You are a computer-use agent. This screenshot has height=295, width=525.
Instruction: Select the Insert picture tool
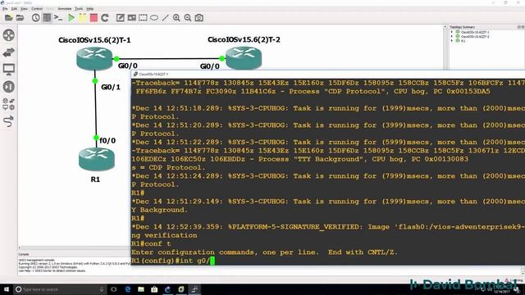point(131,18)
